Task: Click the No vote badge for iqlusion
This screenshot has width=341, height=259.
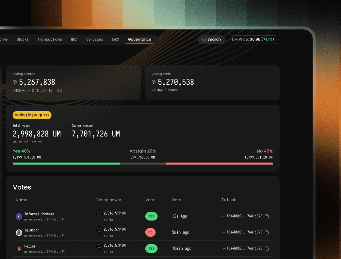Action: pos(150,232)
